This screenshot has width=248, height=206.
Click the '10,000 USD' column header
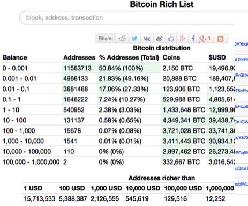click(143, 188)
